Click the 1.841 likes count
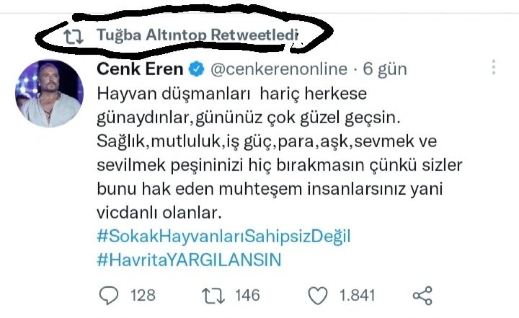Screen dimensions: 519x318 point(357,296)
